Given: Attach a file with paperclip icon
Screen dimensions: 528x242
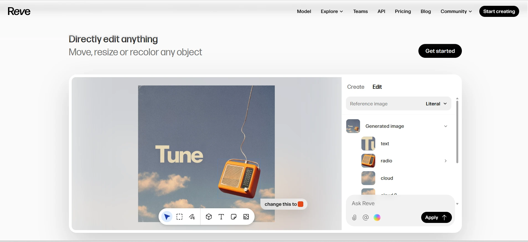Looking at the screenshot, I should coord(354,218).
